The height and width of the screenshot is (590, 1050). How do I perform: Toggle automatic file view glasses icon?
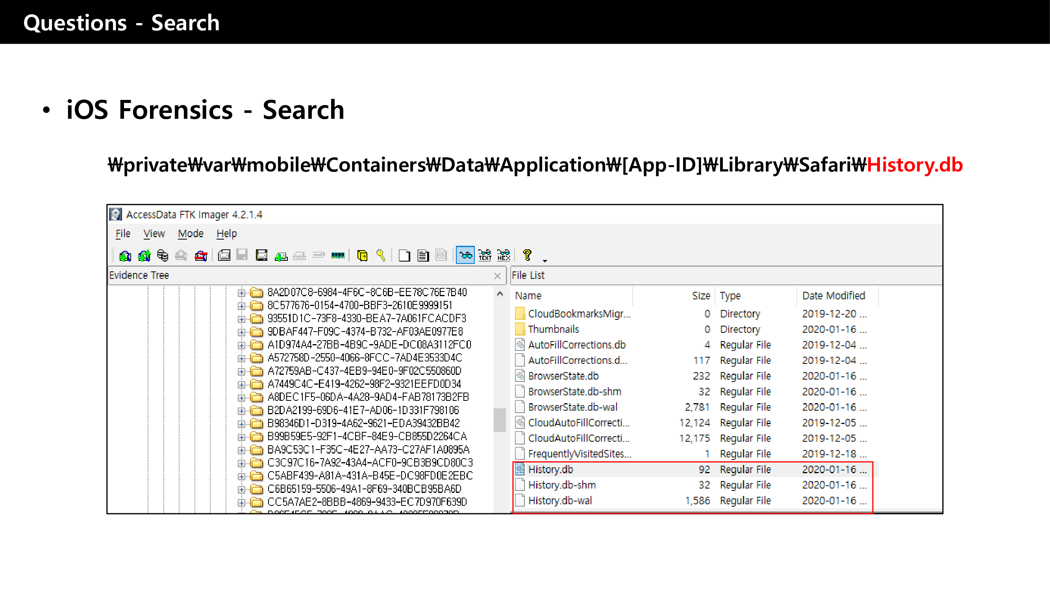click(465, 256)
